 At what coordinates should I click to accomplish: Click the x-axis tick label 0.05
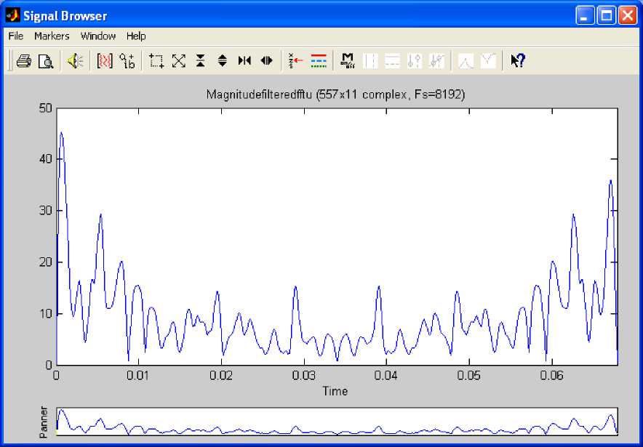pos(470,376)
